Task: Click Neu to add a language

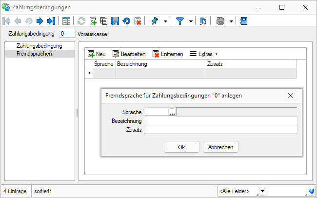Action: [x=97, y=54]
